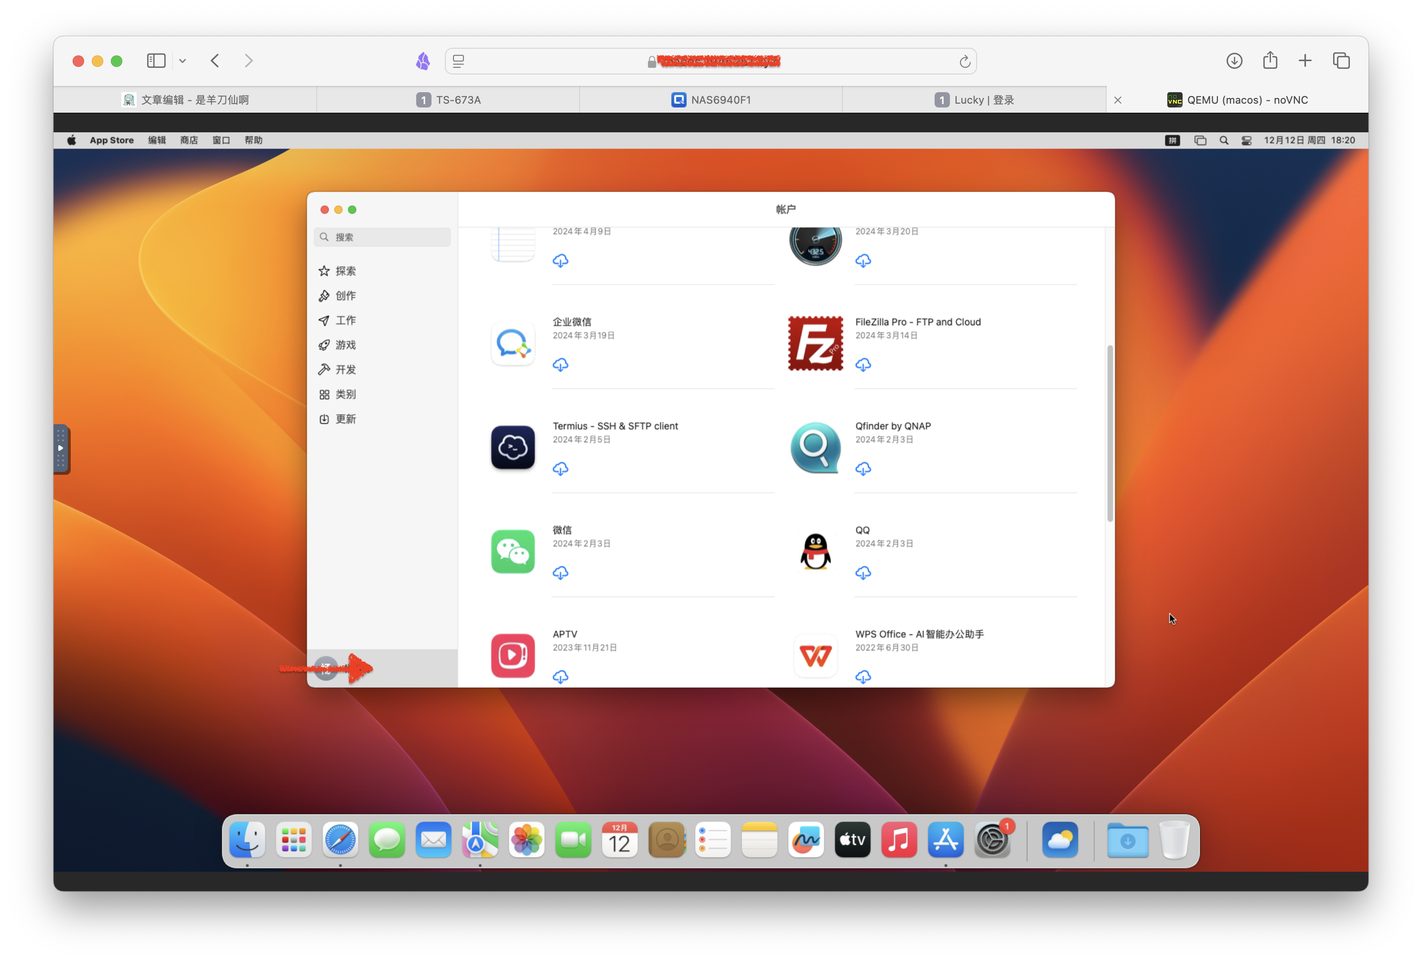Switch to the Lucky | 登录 tab
1422x962 pixels.
[973, 100]
